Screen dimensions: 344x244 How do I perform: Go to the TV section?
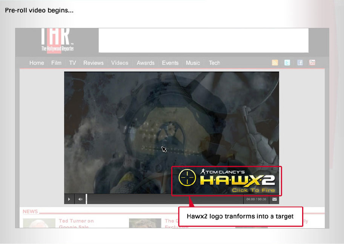pyautogui.click(x=72, y=63)
